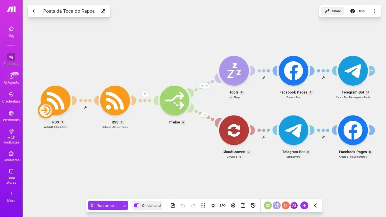Open the scenario history clock icon

pyautogui.click(x=253, y=205)
